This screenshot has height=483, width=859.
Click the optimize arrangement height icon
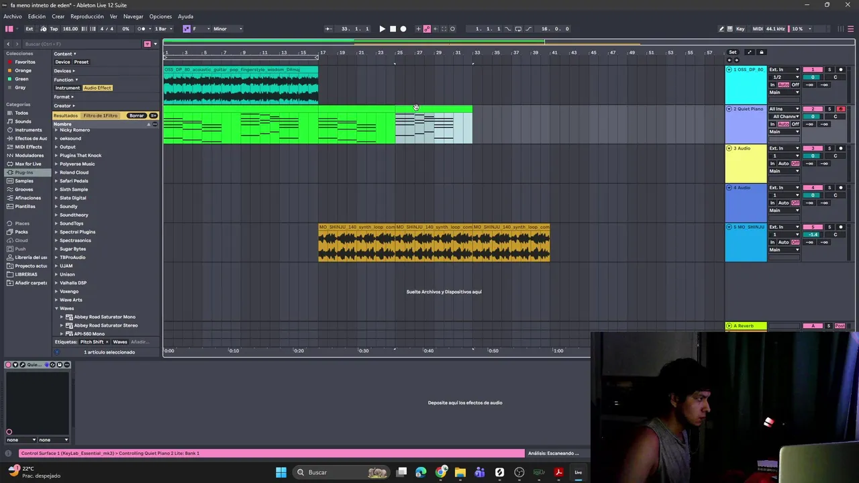[x=750, y=52]
